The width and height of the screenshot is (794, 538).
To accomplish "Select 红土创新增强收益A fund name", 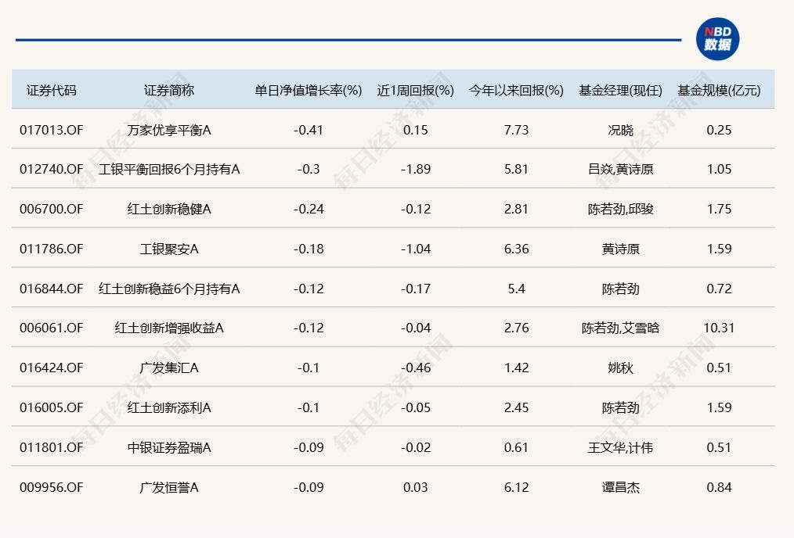I will click(169, 328).
